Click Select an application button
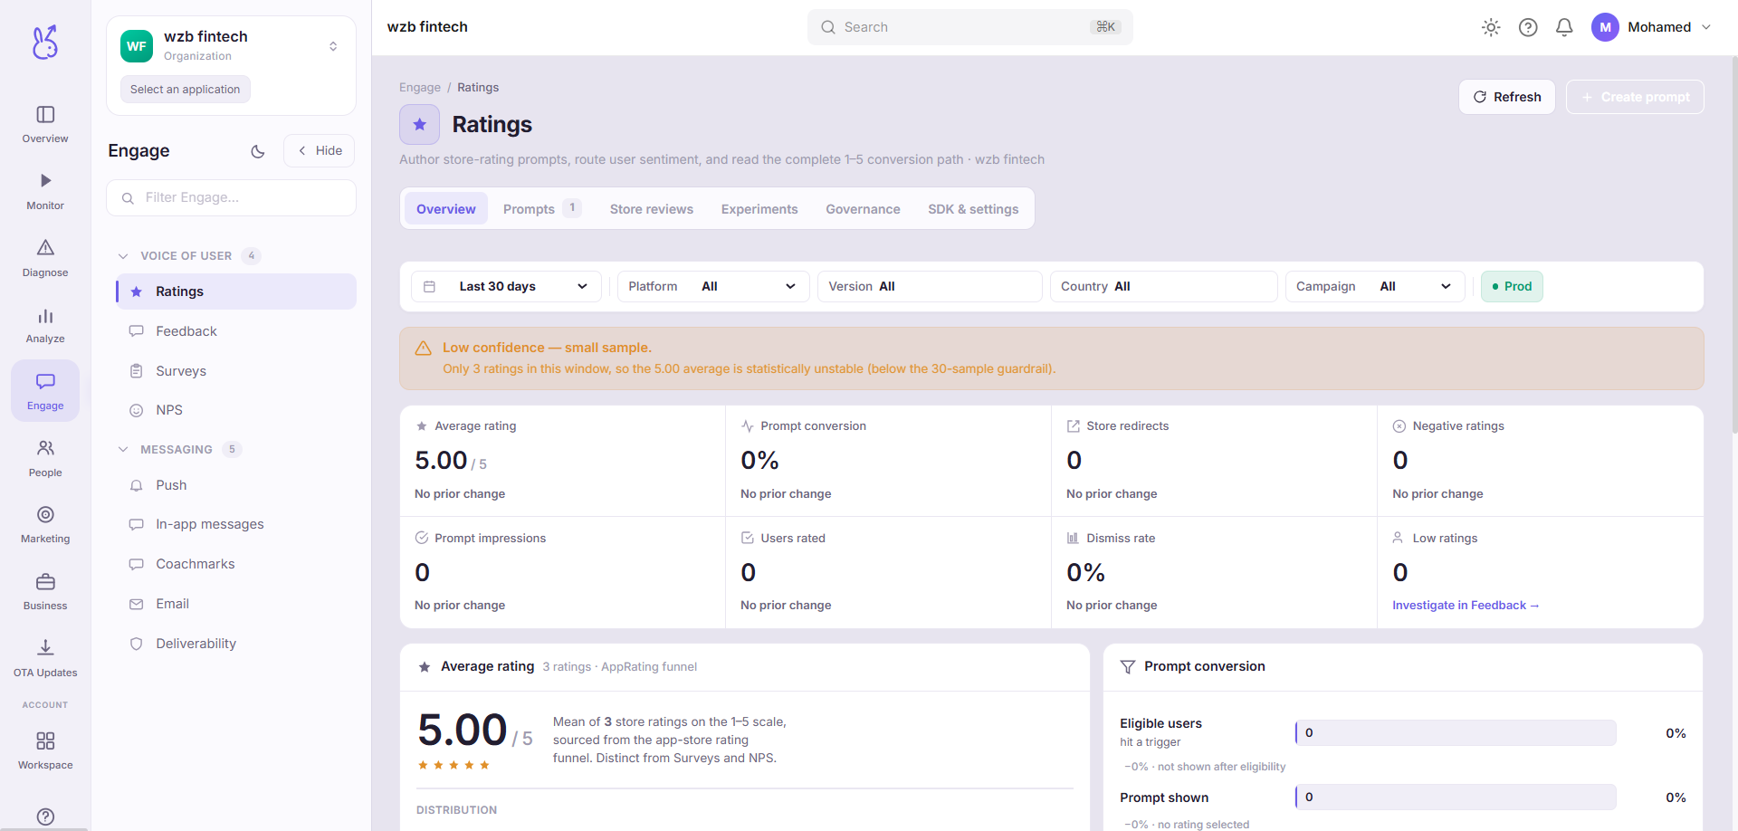Screen dimensions: 1738x831 pos(186,90)
